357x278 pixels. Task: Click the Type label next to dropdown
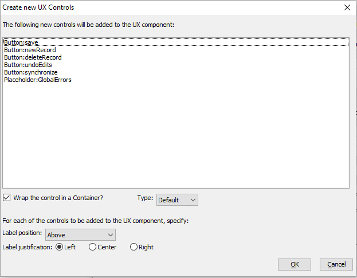pos(145,198)
